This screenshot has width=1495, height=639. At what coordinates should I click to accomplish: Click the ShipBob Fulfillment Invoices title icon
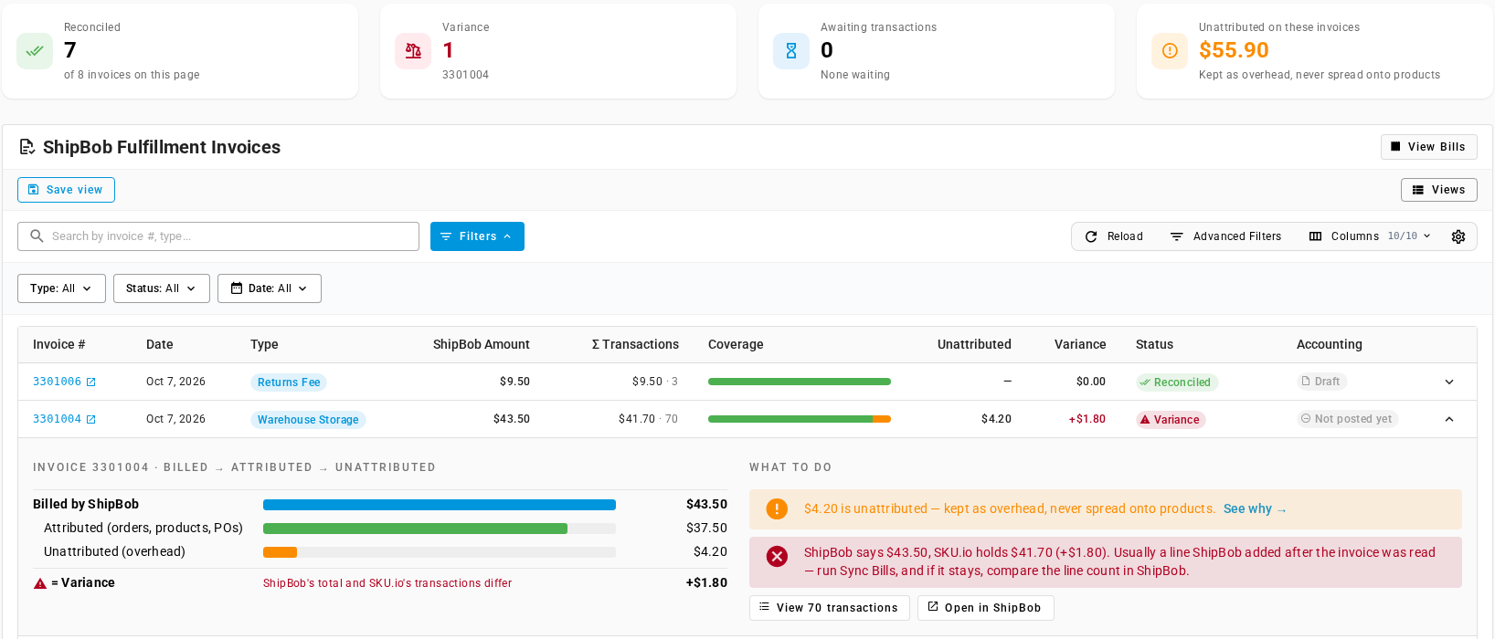click(x=27, y=147)
